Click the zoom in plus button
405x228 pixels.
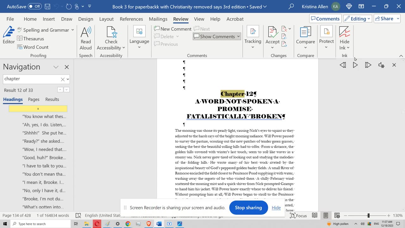[x=389, y=216]
